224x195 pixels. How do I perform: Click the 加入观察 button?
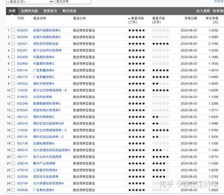tap(203, 11)
